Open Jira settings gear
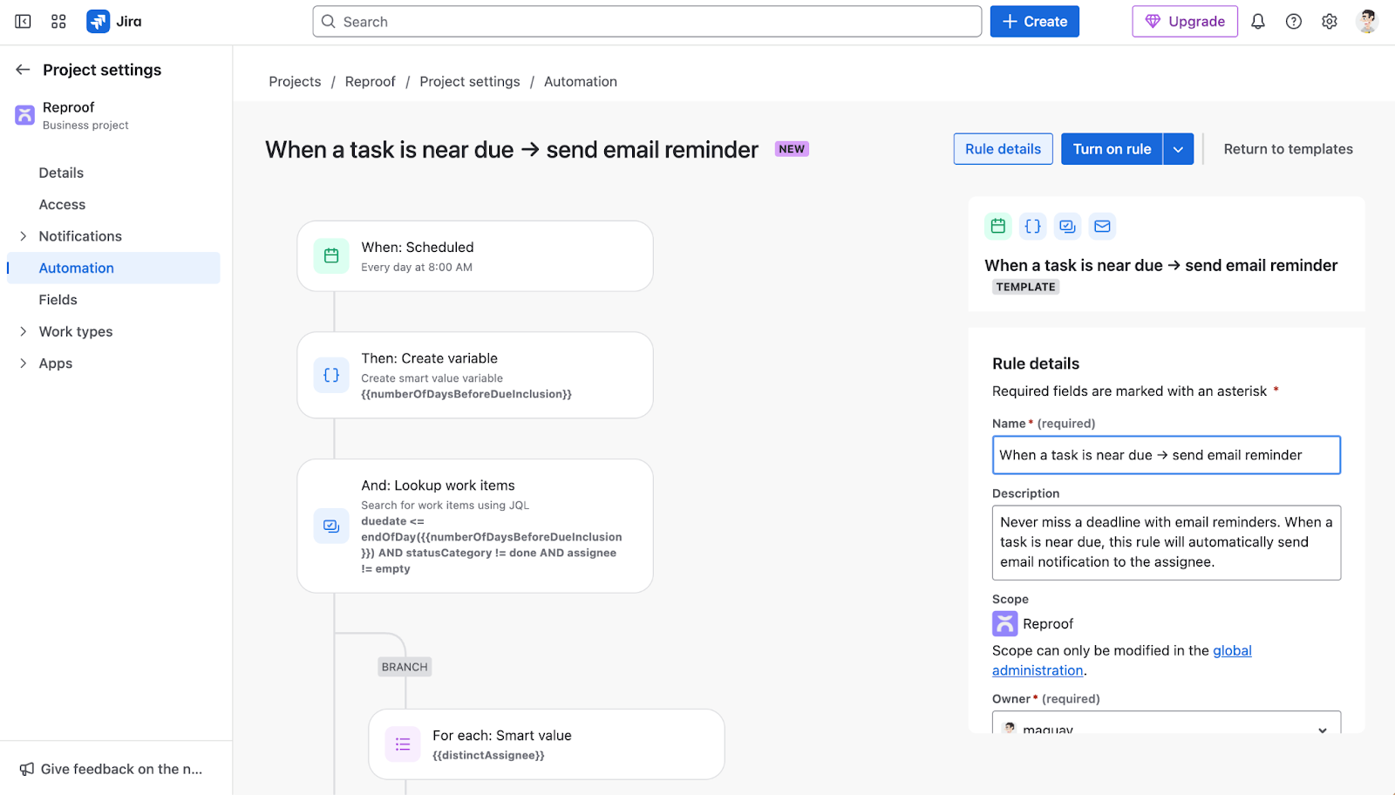 click(x=1329, y=21)
